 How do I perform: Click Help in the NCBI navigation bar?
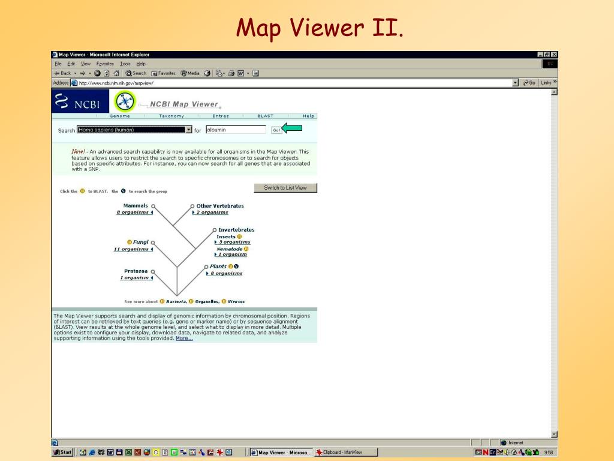click(x=308, y=116)
